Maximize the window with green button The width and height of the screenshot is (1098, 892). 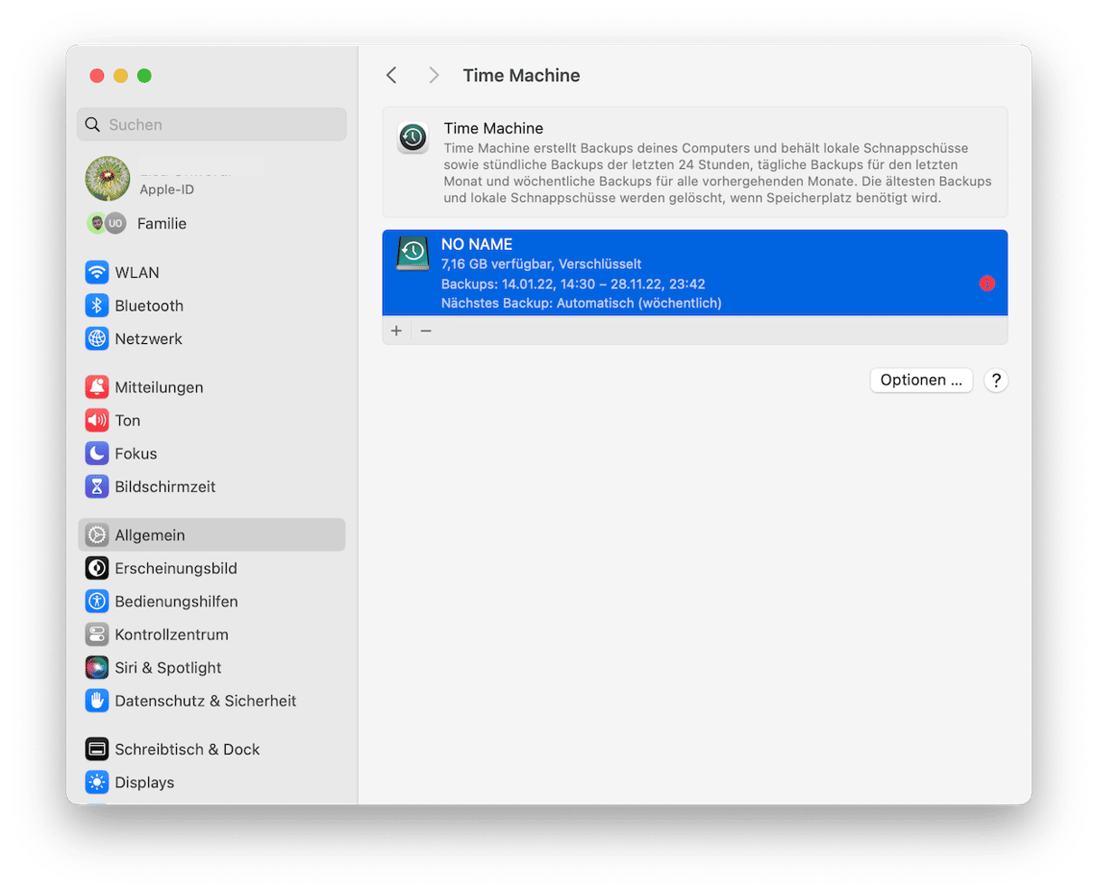click(x=144, y=76)
